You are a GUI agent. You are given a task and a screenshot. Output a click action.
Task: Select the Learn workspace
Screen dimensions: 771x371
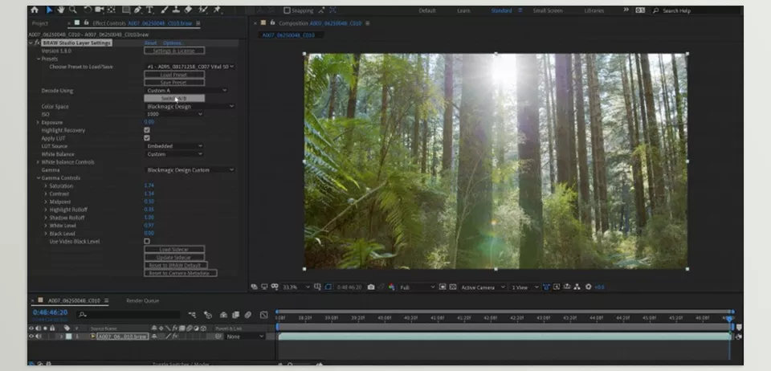463,10
